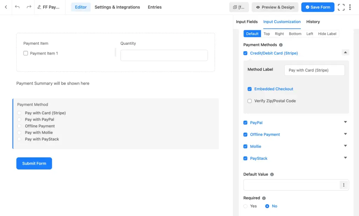The height and width of the screenshot is (216, 359).
Task: Switch to the Input Customization tab
Action: [282, 22]
